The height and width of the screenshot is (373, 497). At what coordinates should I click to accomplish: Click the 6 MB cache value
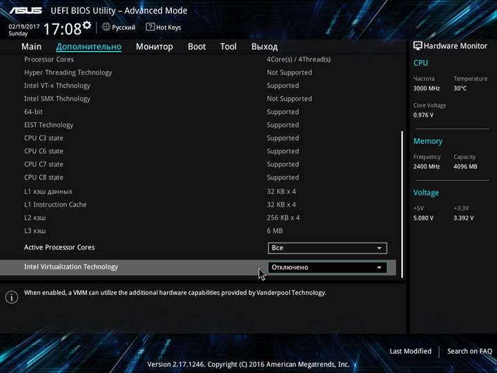(x=275, y=231)
